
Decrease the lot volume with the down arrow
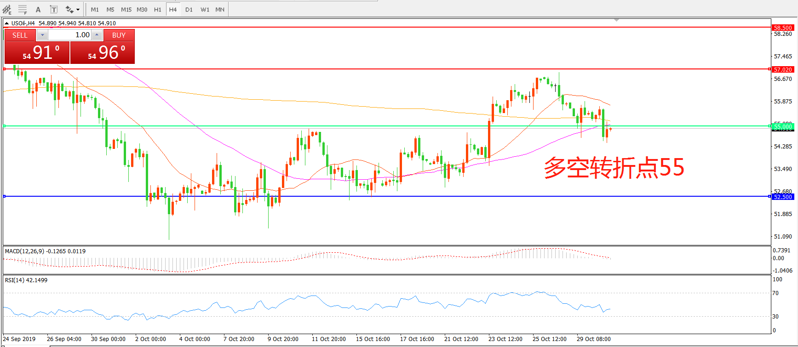(42, 35)
